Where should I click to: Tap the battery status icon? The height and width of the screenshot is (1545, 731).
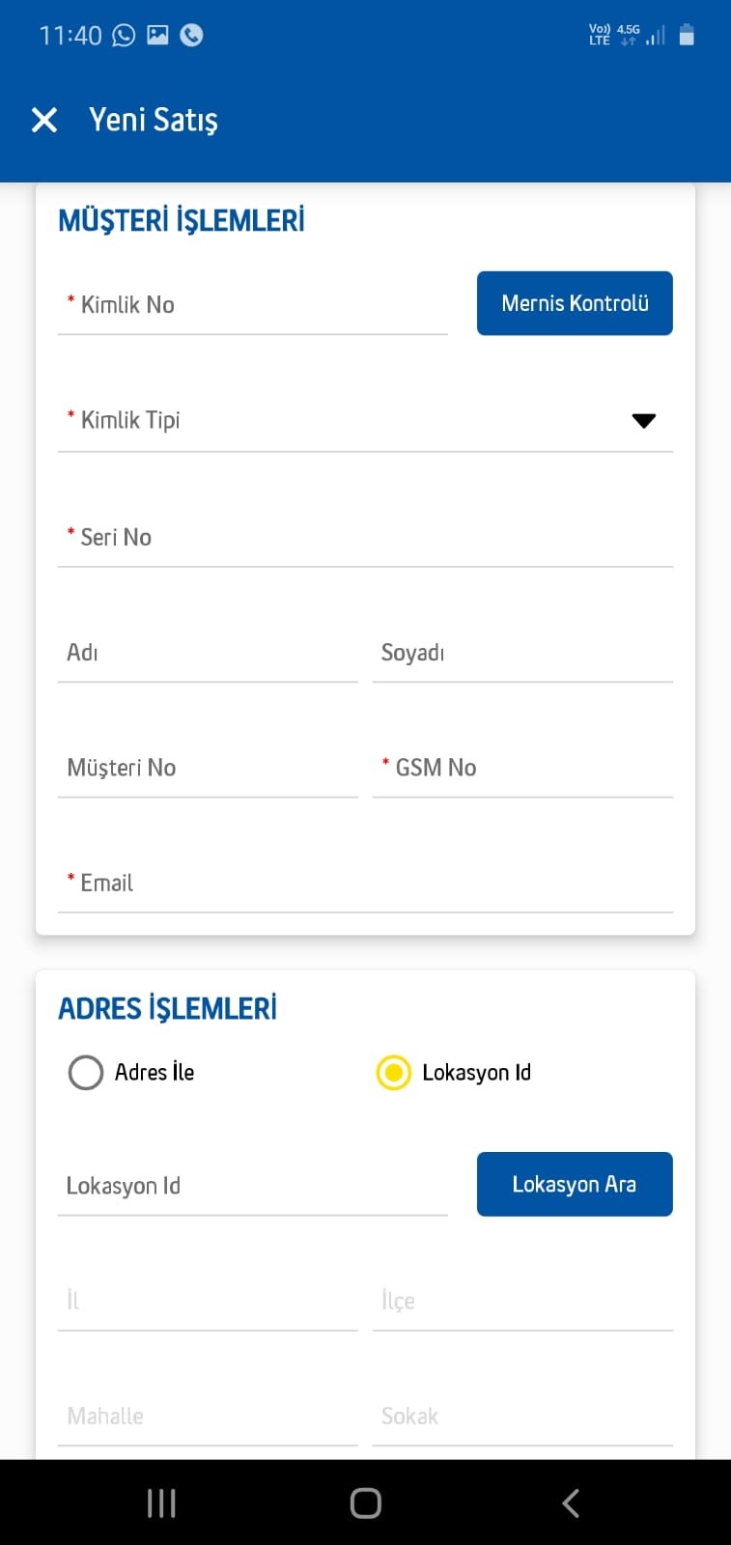tap(687, 35)
